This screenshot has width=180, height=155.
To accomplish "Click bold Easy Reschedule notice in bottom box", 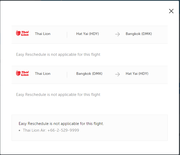I will 61,124.
